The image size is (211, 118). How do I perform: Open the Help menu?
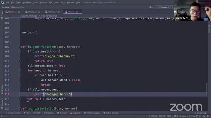(78, 2)
